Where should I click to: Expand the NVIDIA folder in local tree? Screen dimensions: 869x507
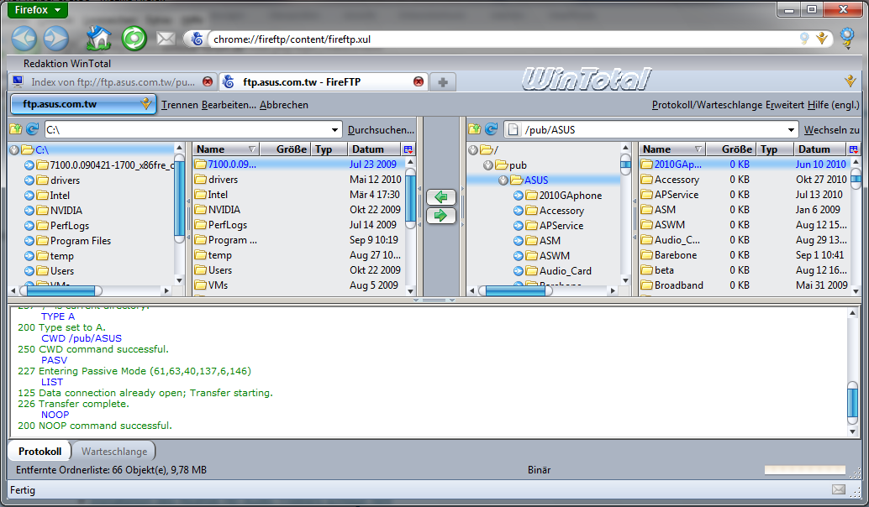pos(29,211)
